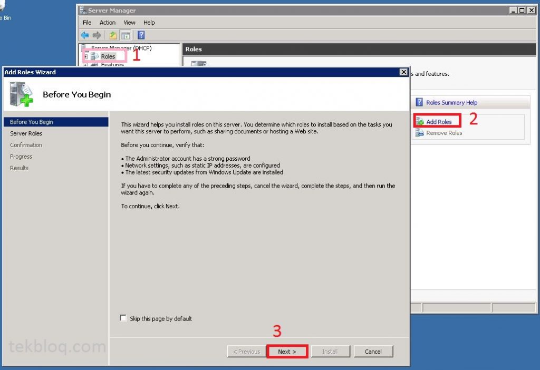Open the Help menu
Screen dimensions: 540x370
[149, 22]
